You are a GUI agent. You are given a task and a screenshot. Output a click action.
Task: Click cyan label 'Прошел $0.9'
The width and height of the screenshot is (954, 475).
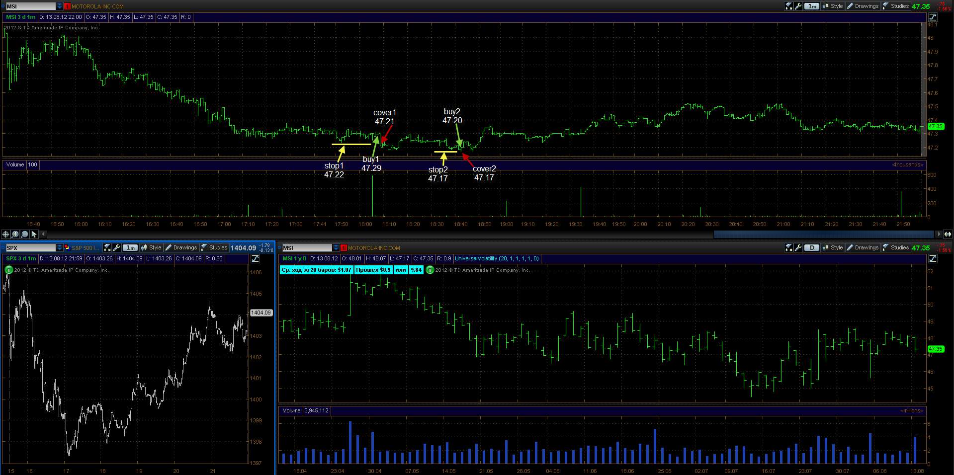(373, 270)
